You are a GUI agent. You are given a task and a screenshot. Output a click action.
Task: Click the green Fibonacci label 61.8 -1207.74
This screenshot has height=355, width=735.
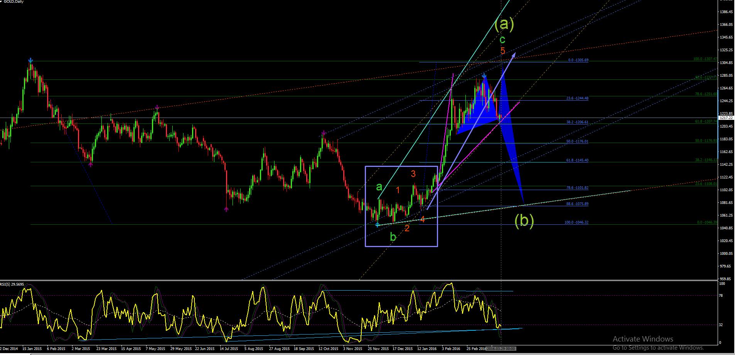706,121
